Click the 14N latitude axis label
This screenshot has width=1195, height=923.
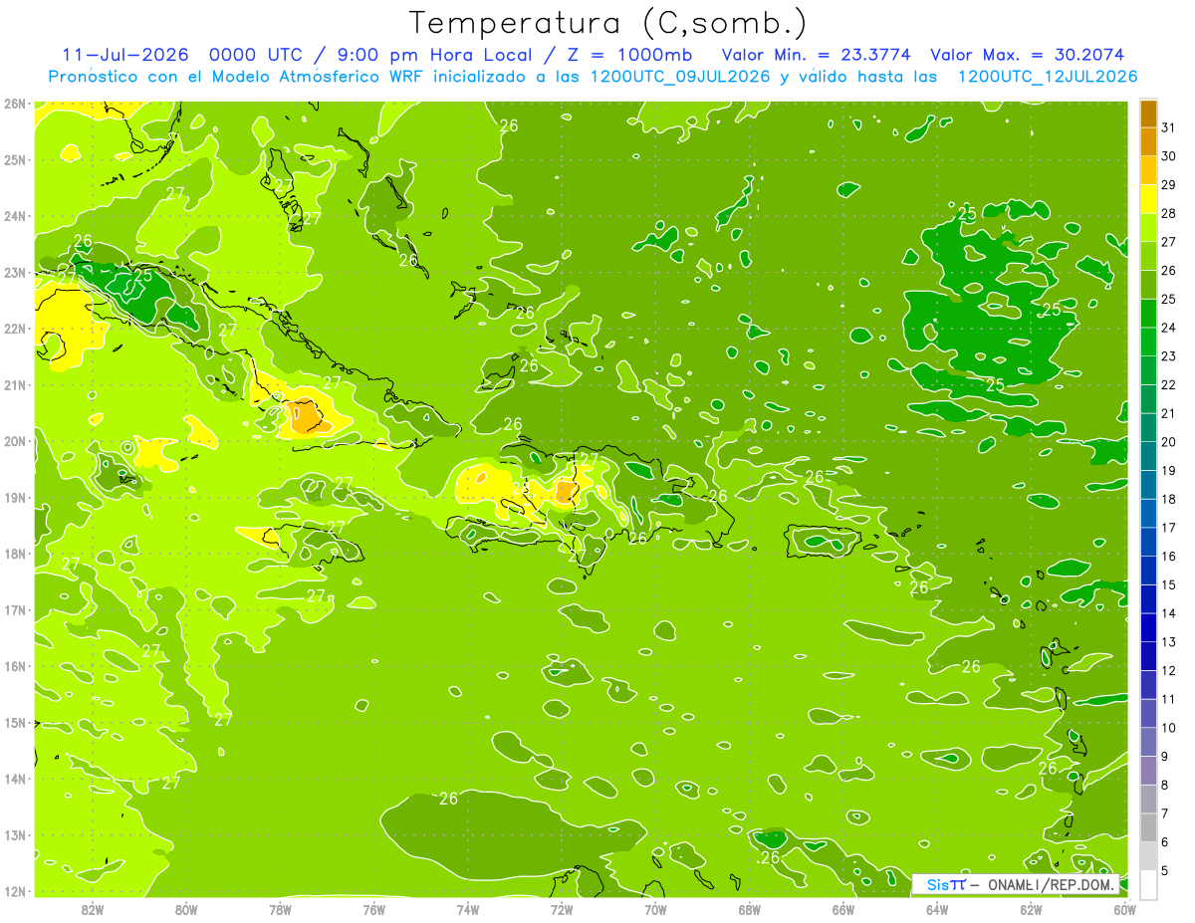tap(15, 779)
